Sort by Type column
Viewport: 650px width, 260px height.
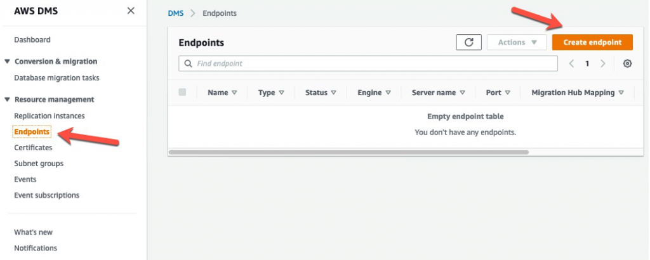pyautogui.click(x=271, y=93)
